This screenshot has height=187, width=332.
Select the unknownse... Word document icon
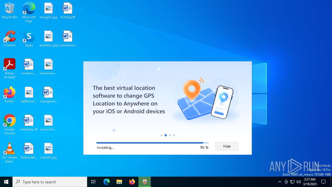68,39
